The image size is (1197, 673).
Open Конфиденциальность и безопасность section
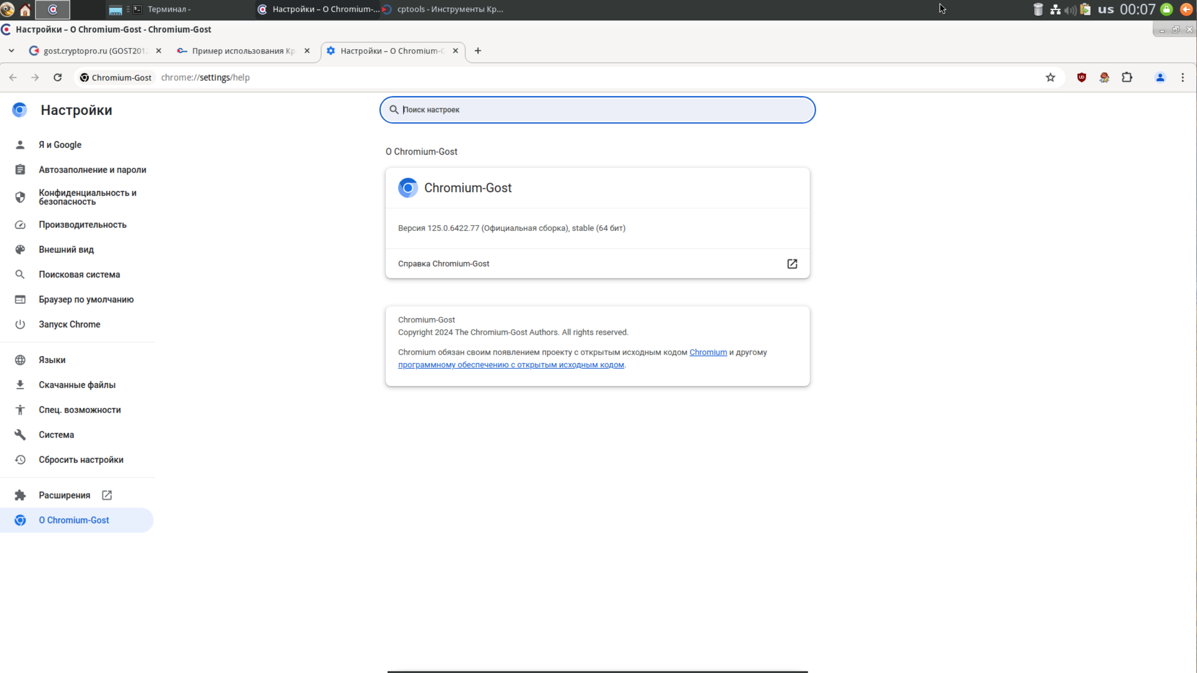point(87,197)
